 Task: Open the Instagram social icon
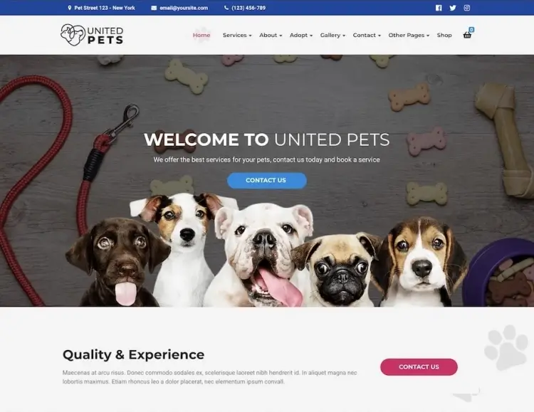[x=467, y=8]
